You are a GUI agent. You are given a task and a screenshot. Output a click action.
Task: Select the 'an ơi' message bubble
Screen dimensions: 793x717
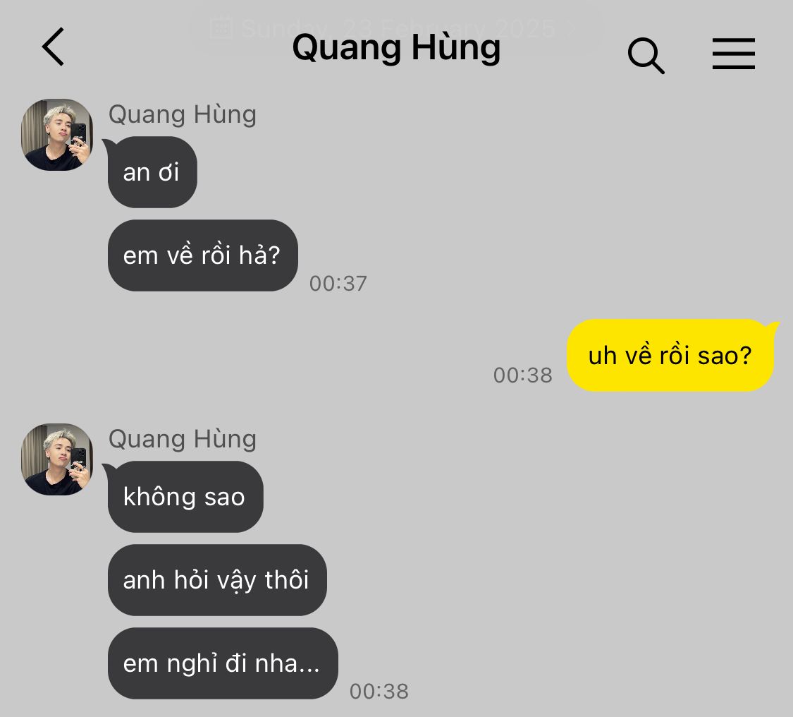pos(152,172)
